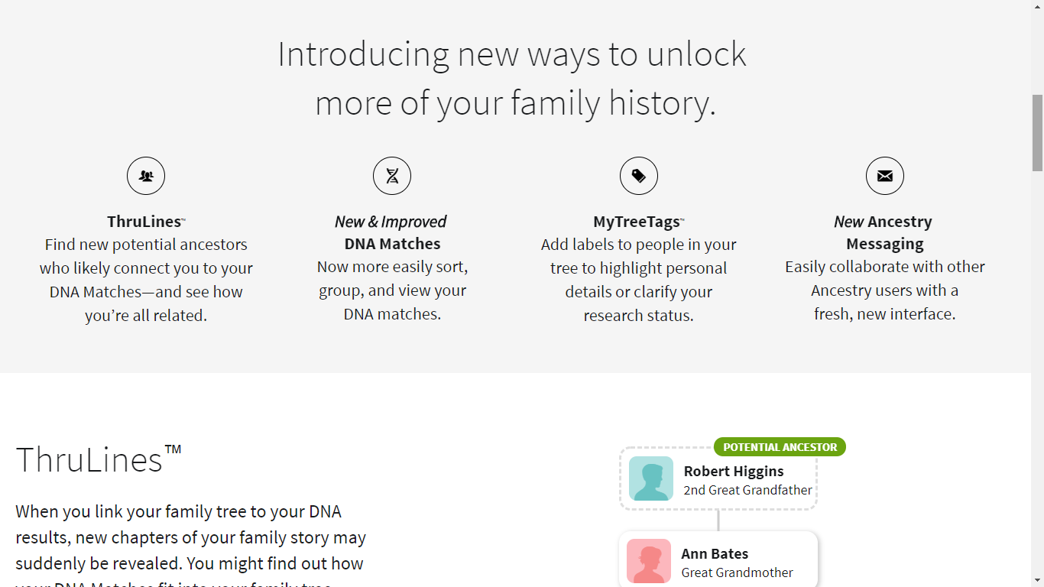
Task: Click the ThruLines feature heading
Action: point(145,221)
